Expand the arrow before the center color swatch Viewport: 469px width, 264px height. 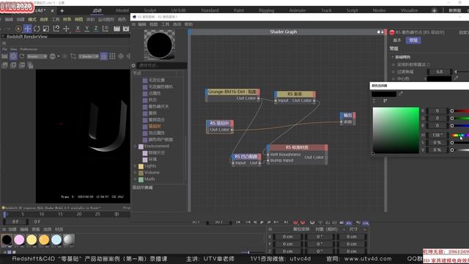pos(425,79)
